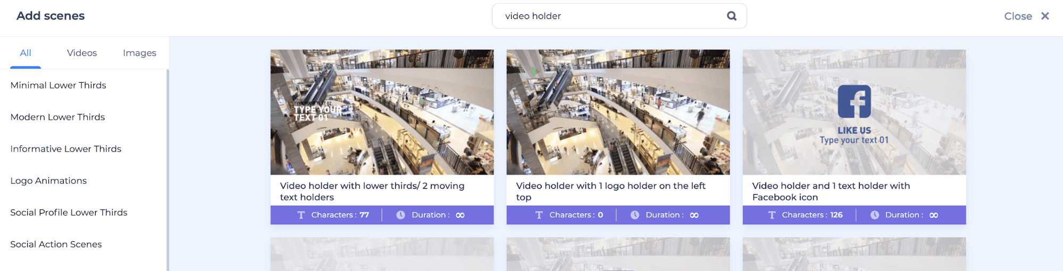The image size is (1063, 271).
Task: Switch to the Videos tab
Action: tap(82, 53)
